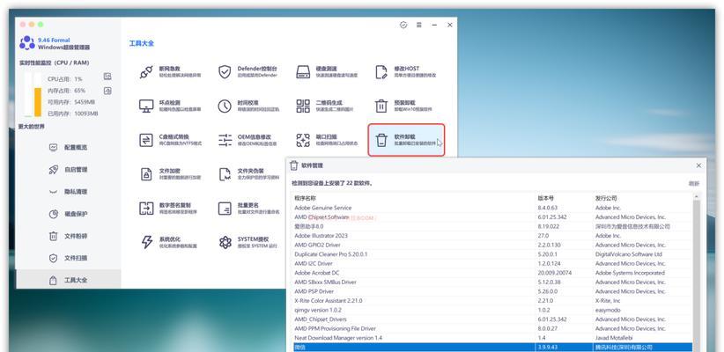
Task: Go to 配置概览 in the sidebar
Action: 69,148
